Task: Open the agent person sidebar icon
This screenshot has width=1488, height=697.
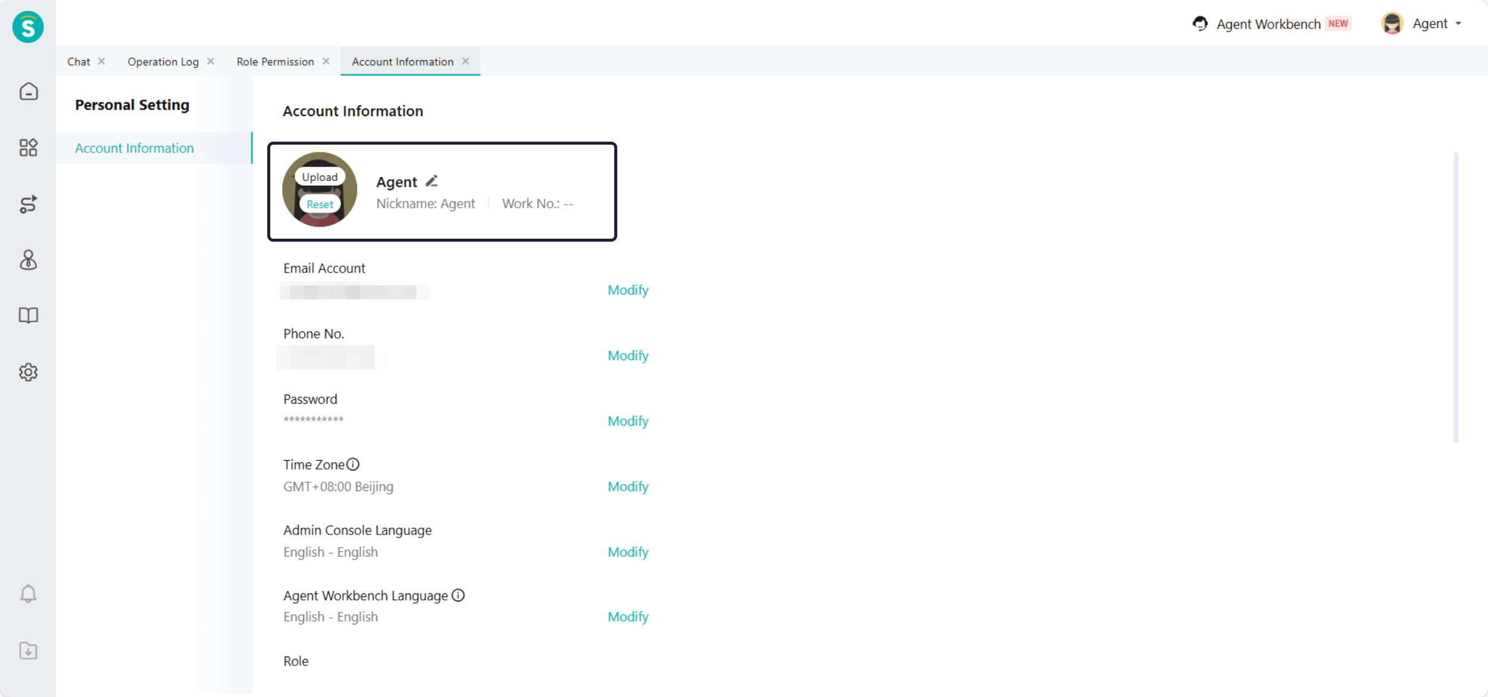Action: click(x=28, y=260)
